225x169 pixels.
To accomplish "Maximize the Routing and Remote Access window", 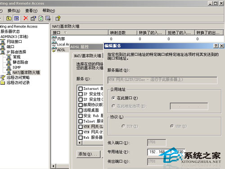I will 216,3.
